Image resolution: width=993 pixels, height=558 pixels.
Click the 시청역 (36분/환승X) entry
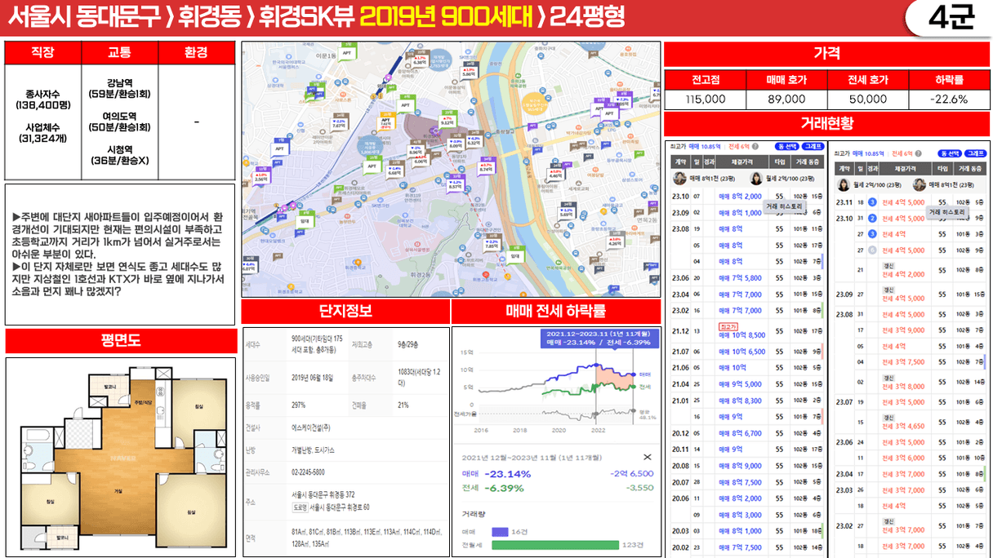(120, 154)
